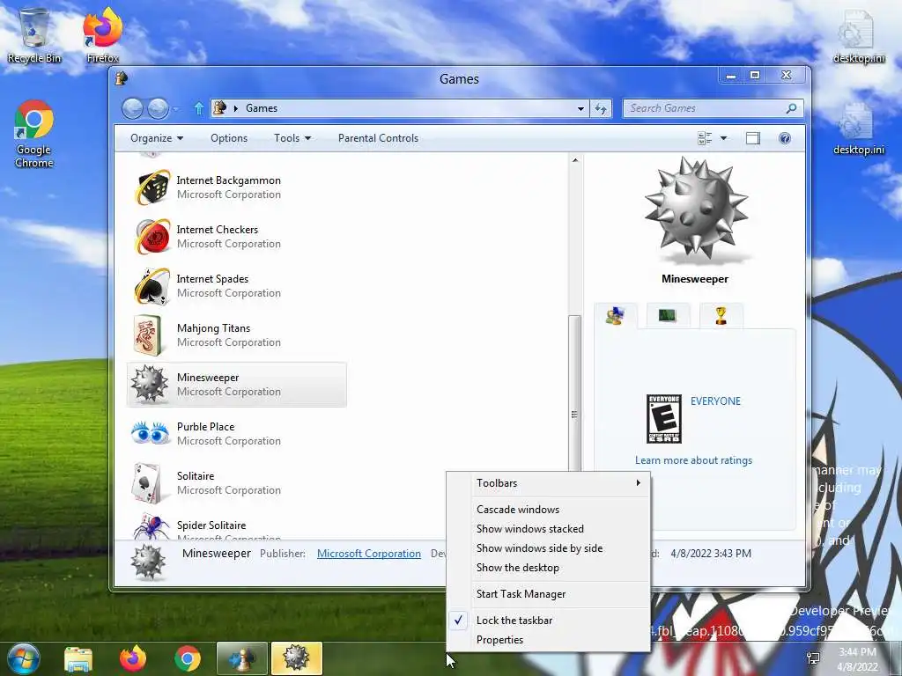Screen dimensions: 902x676
Task: Open help with the question mark icon
Action: (785, 138)
